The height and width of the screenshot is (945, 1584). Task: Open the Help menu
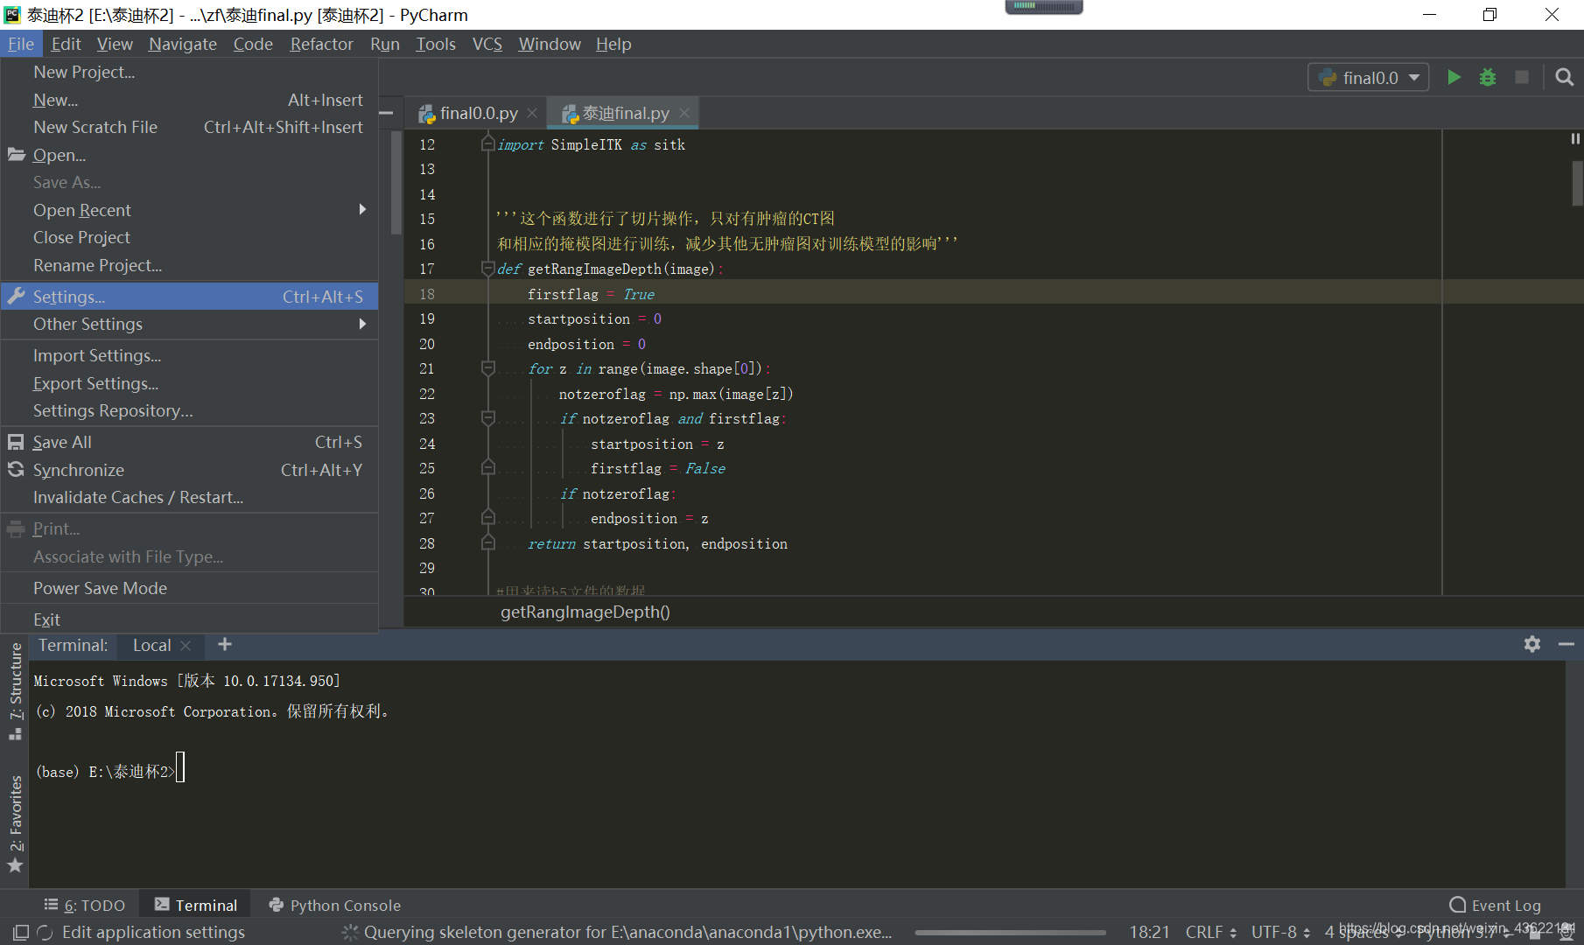pos(613,44)
